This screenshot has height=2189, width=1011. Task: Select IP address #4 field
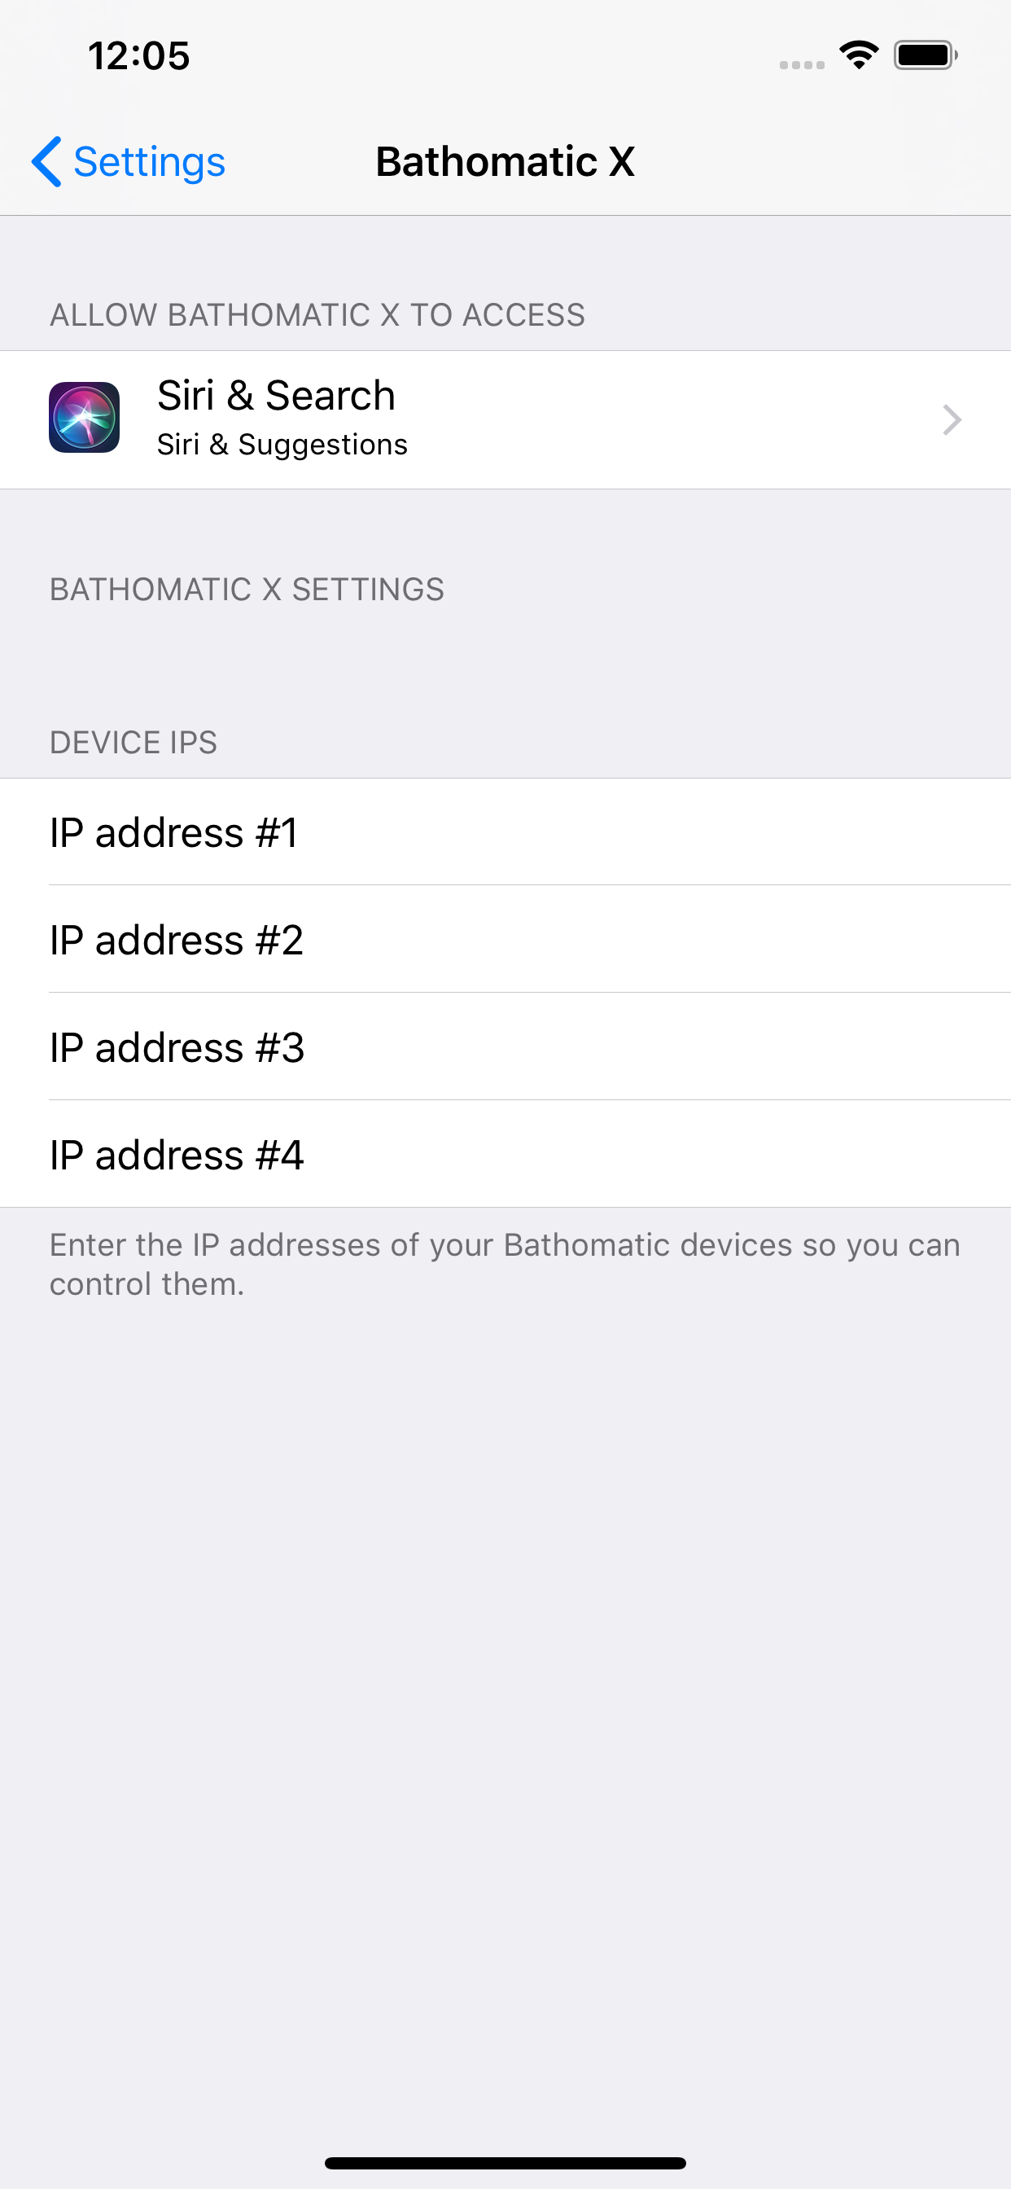click(505, 1154)
